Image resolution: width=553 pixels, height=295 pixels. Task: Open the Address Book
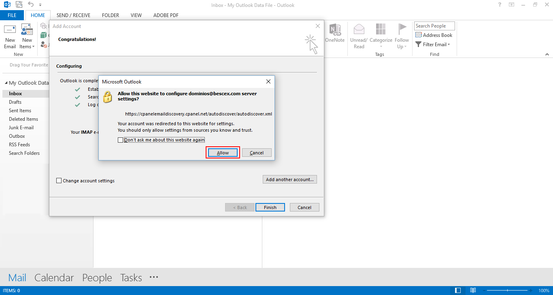coord(434,35)
